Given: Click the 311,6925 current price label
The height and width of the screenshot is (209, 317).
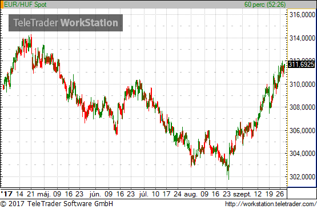Looking at the screenshot, I should coord(302,65).
